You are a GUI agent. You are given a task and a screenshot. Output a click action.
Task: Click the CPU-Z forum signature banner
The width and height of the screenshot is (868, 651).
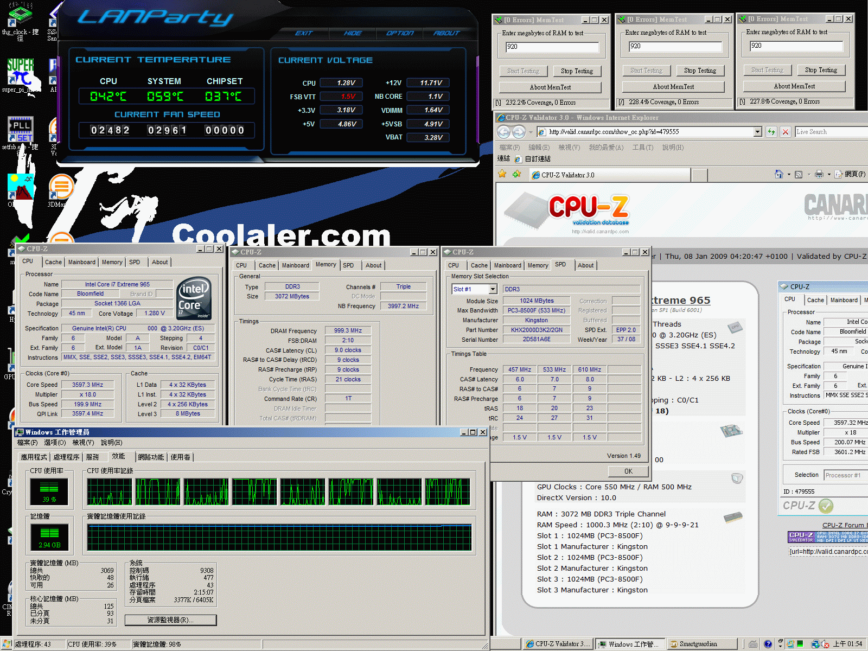click(827, 537)
